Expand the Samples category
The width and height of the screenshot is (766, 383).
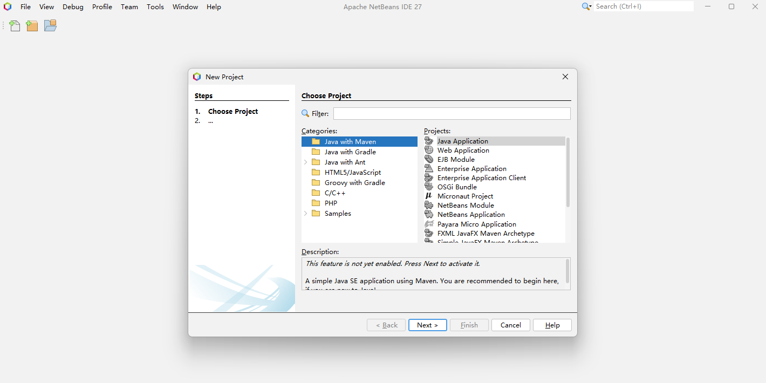pos(306,213)
